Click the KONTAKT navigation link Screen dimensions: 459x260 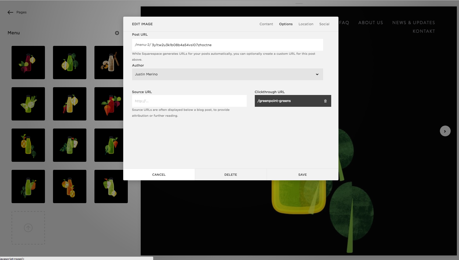click(x=424, y=31)
